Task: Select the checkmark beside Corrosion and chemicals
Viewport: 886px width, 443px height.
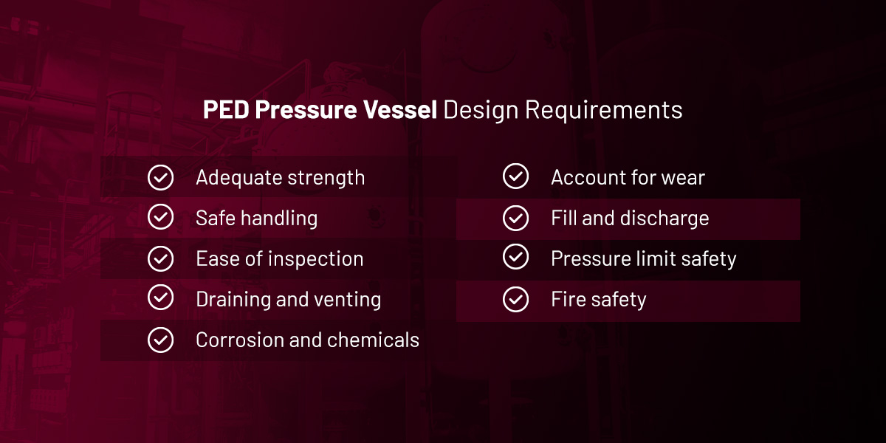Action: (160, 340)
